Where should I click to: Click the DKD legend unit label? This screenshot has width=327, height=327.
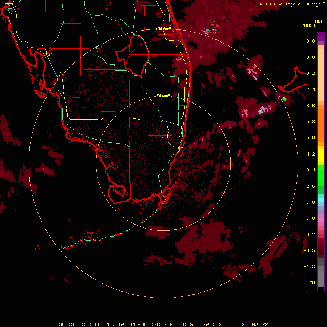point(319,22)
